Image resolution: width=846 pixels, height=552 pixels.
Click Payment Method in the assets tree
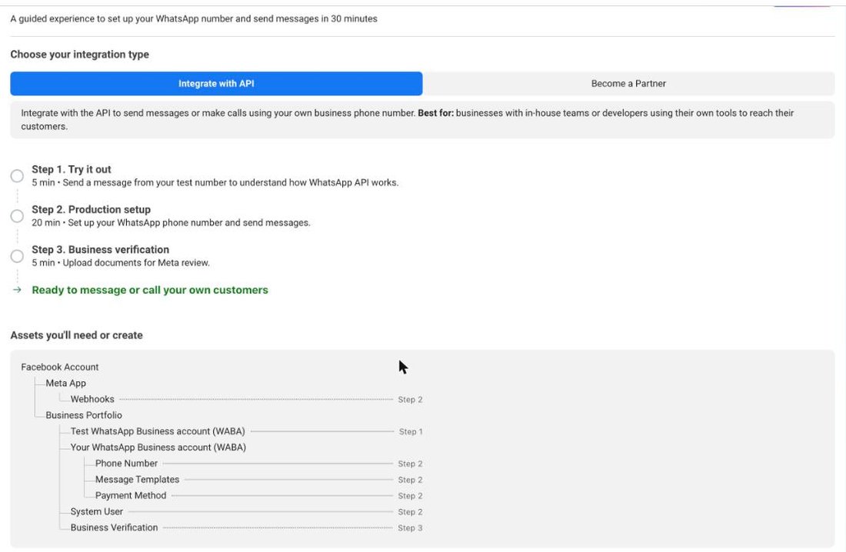point(131,495)
